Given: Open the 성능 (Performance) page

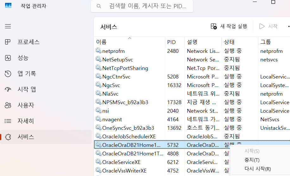Looking at the screenshot, I should (46, 58).
